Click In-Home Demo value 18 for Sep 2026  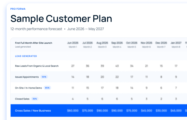tap(117, 88)
